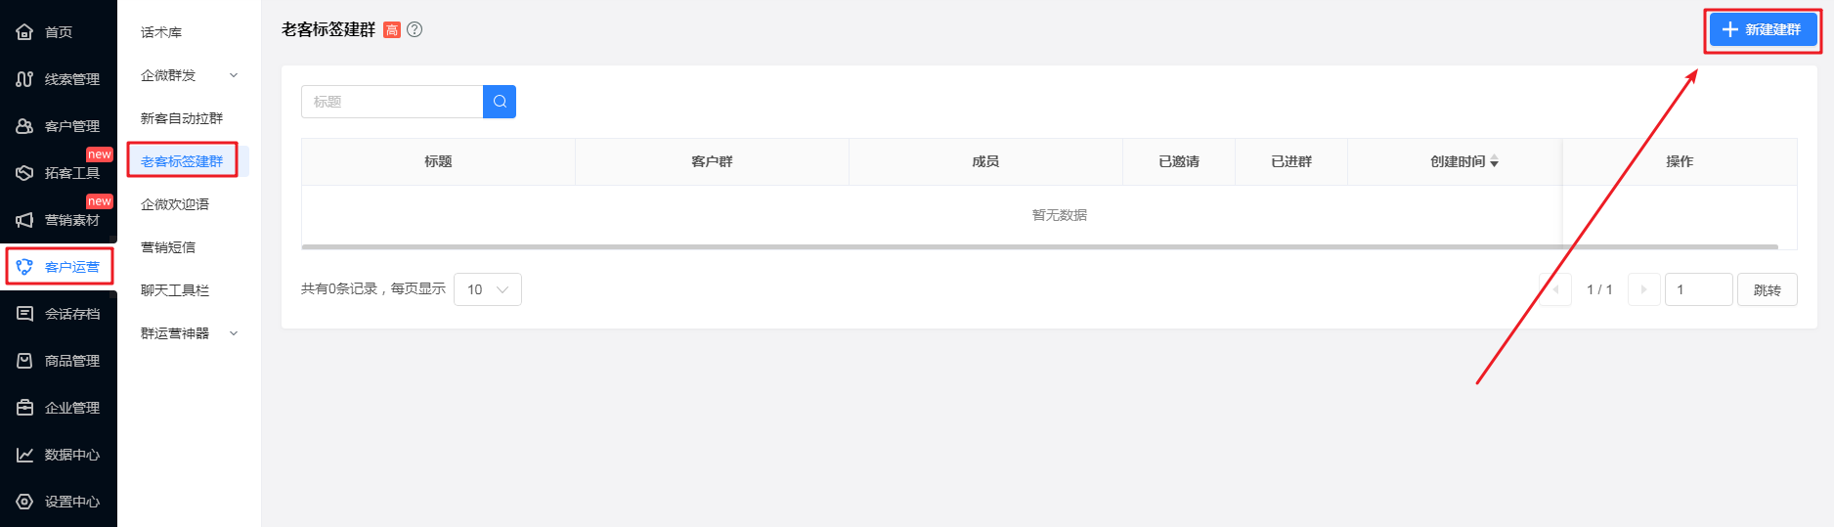The height and width of the screenshot is (527, 1834).
Task: Click the 已进群 column header
Action: 1291,161
